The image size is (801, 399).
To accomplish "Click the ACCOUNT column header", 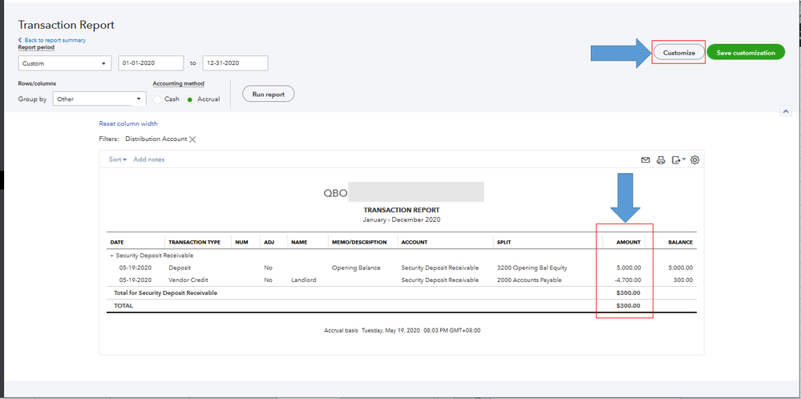I will (415, 242).
